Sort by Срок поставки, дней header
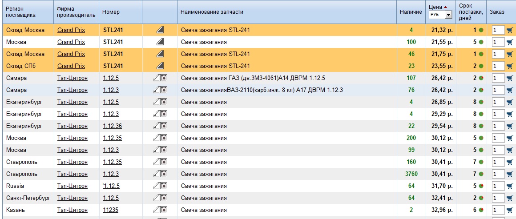This screenshot has width=516, height=219. click(471, 12)
